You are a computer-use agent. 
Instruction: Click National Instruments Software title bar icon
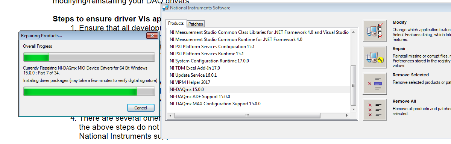tap(166, 8)
